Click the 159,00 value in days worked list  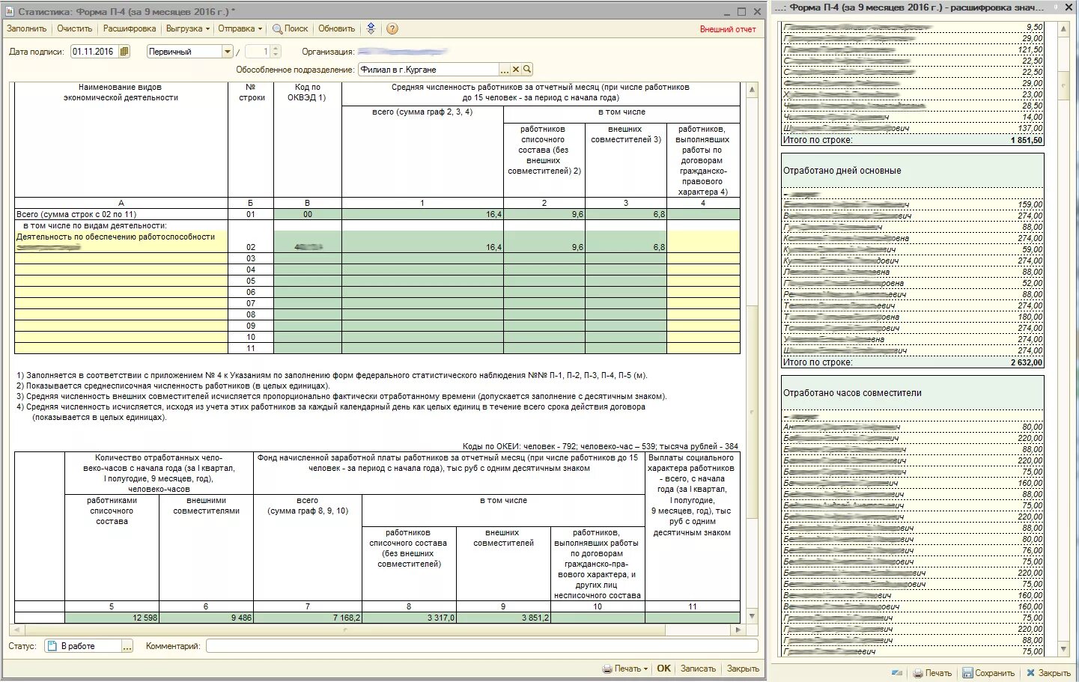(x=1030, y=204)
